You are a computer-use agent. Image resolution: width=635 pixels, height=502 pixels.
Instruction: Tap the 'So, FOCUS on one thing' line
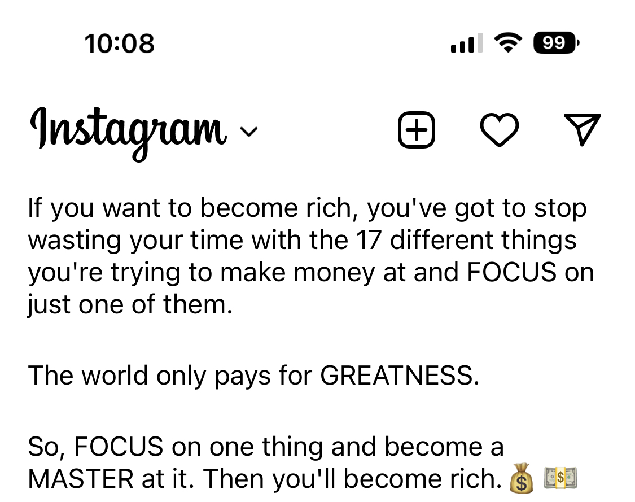(266, 447)
